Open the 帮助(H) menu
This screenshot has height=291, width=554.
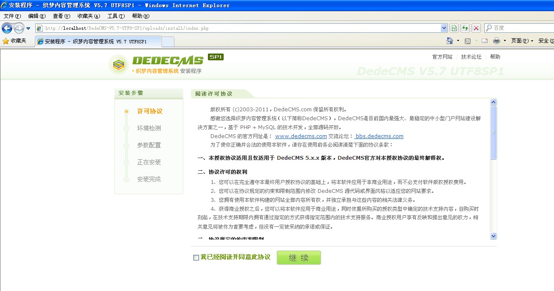coord(141,16)
